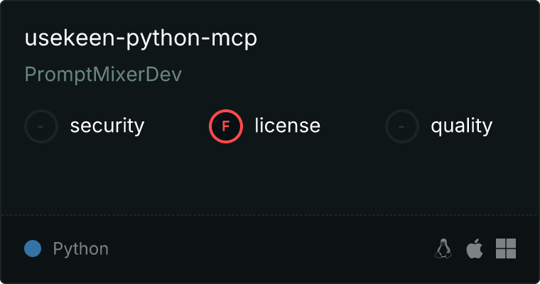This screenshot has width=540, height=284.
Task: Click footer space between Python and Linux icon
Action: click(270, 248)
